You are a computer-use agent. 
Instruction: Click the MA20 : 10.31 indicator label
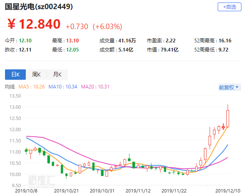pyautogui.click(x=95, y=86)
